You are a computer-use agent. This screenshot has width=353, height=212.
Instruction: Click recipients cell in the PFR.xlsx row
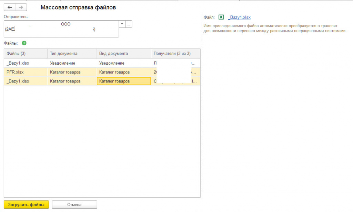coord(175,72)
